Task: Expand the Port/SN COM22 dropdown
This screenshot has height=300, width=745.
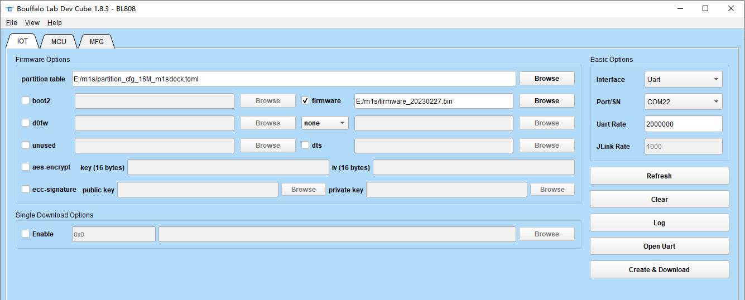Action: pos(683,101)
